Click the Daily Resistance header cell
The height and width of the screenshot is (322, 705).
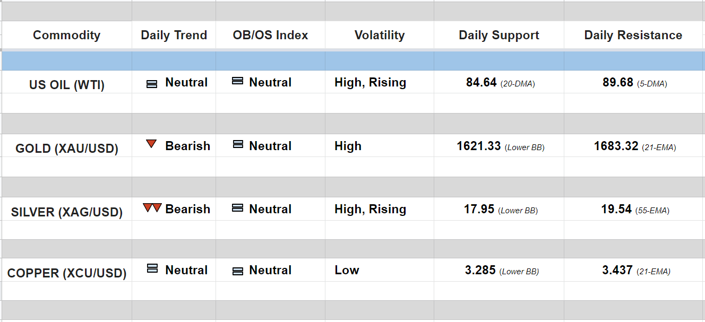633,36
